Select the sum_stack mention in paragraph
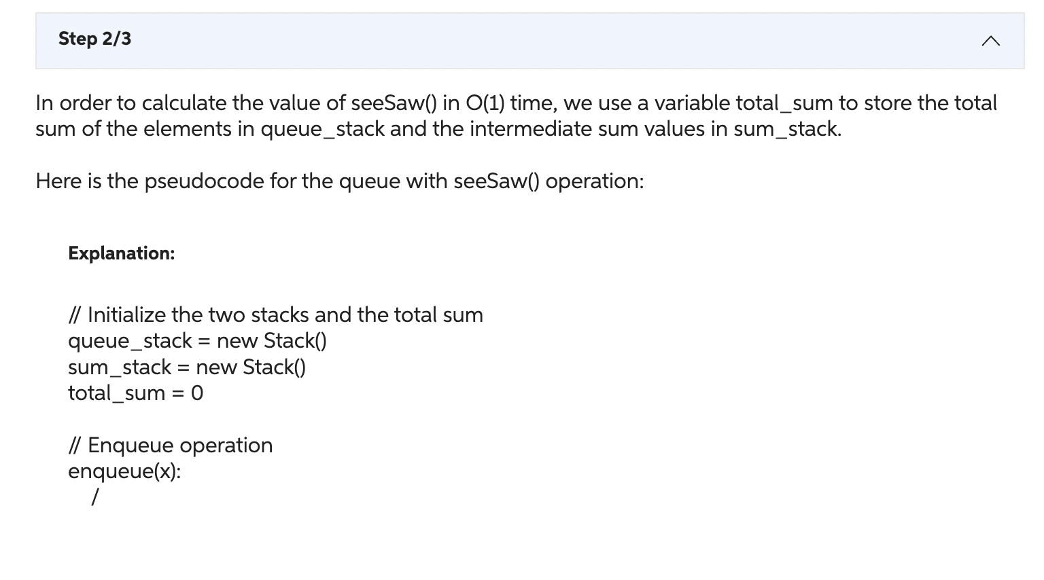Image resolution: width=1044 pixels, height=580 pixels. [785, 128]
